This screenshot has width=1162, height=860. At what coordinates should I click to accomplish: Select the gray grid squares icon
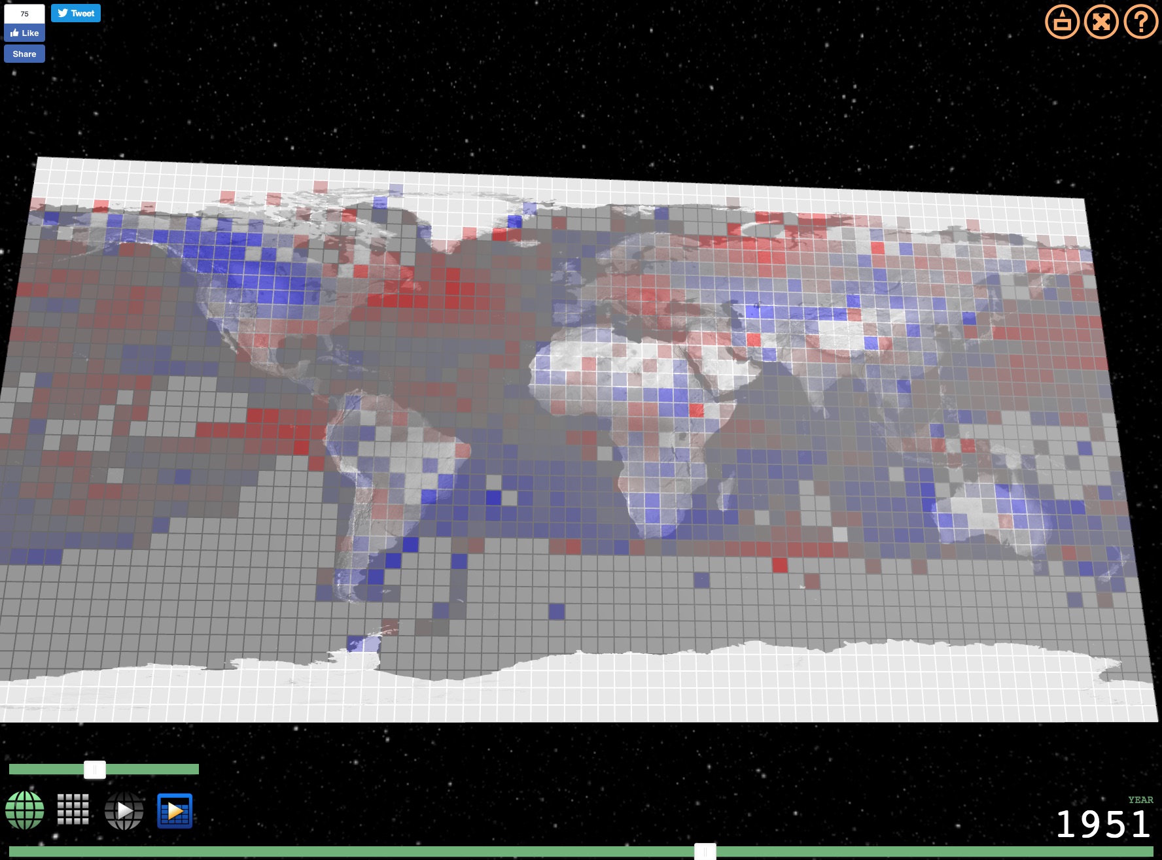pyautogui.click(x=73, y=810)
